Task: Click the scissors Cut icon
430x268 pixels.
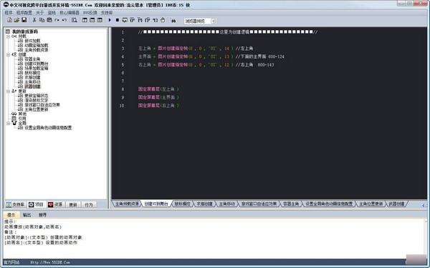Action: click(34, 20)
